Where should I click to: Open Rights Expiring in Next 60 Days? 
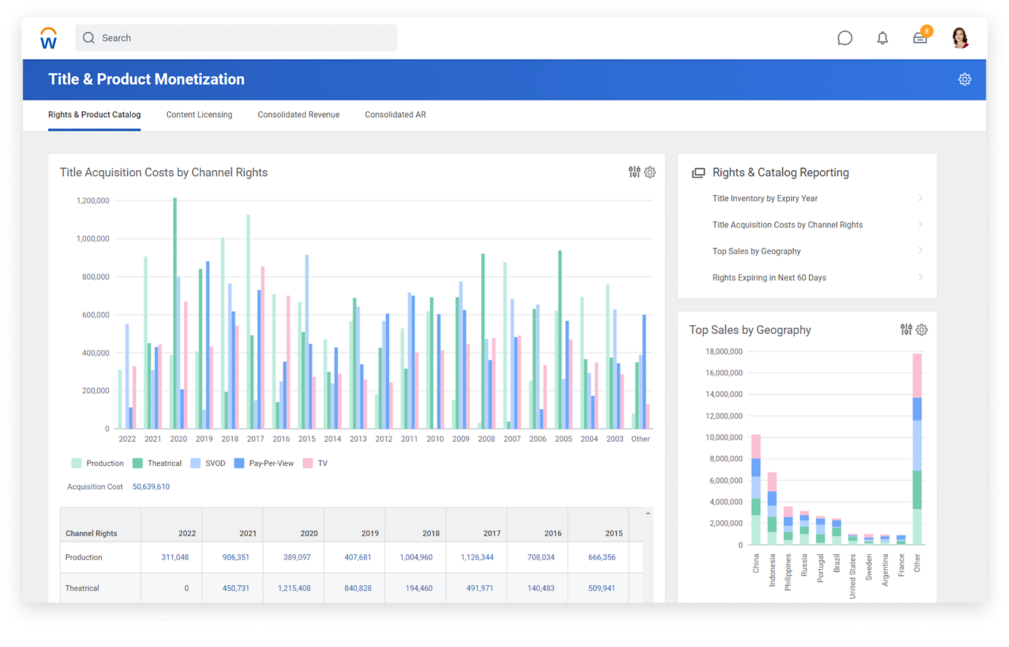pos(770,277)
